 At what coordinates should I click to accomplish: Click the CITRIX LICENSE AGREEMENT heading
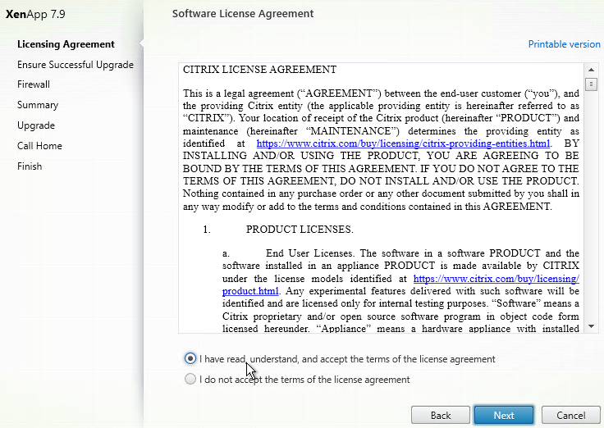point(259,69)
